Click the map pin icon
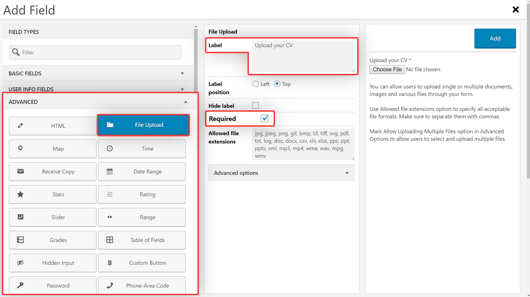530x297 pixels. (20, 148)
